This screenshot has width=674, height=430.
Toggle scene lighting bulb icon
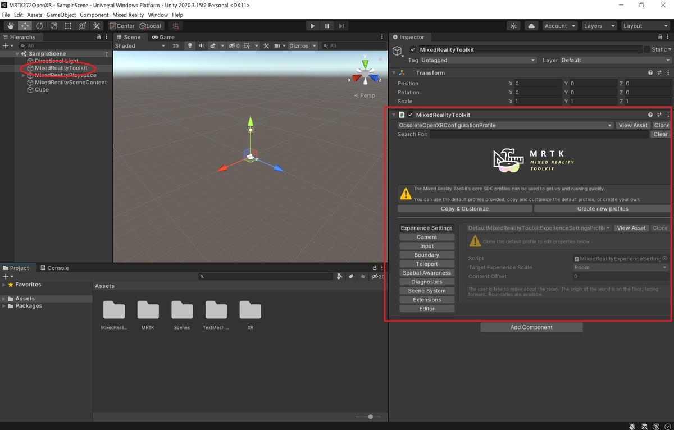click(x=190, y=46)
